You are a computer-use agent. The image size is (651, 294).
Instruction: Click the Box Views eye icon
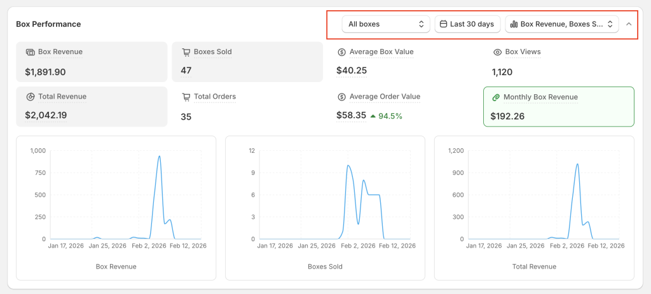[x=498, y=52]
